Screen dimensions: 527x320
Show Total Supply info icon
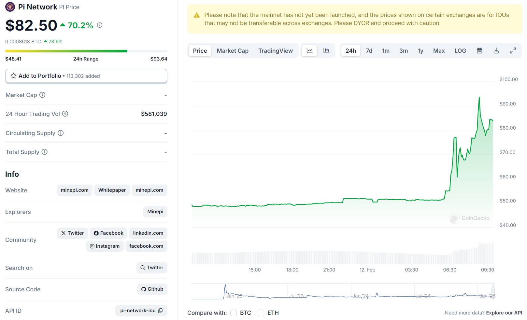(45, 152)
